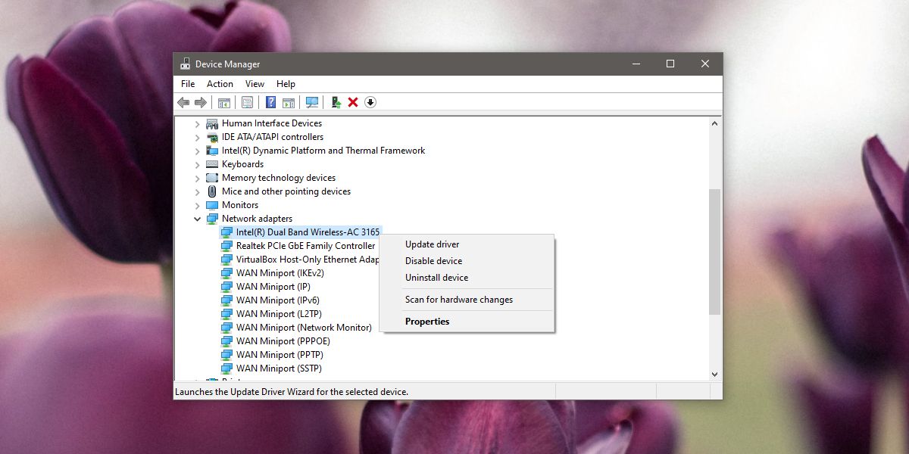909x454 pixels.
Task: Click the WAN Miniport (IPv6) adapter icon
Action: [226, 300]
